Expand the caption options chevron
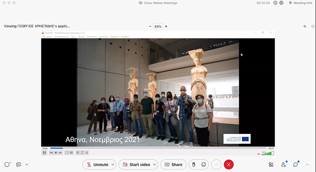The image size is (316, 172). point(27,165)
